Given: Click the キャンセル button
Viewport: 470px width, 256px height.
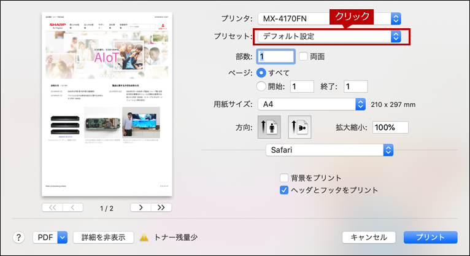Looking at the screenshot, I should pyautogui.click(x=369, y=238).
